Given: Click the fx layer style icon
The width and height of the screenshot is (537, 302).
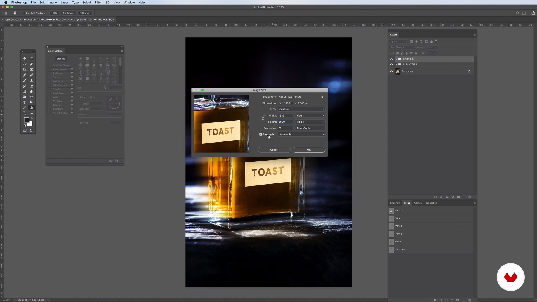Looking at the screenshot, I should click(441, 197).
